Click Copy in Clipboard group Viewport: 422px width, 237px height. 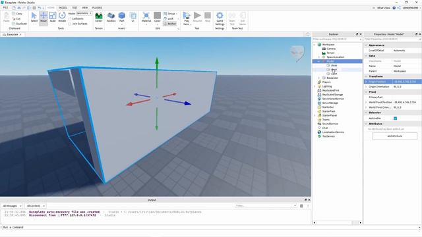point(17,14)
